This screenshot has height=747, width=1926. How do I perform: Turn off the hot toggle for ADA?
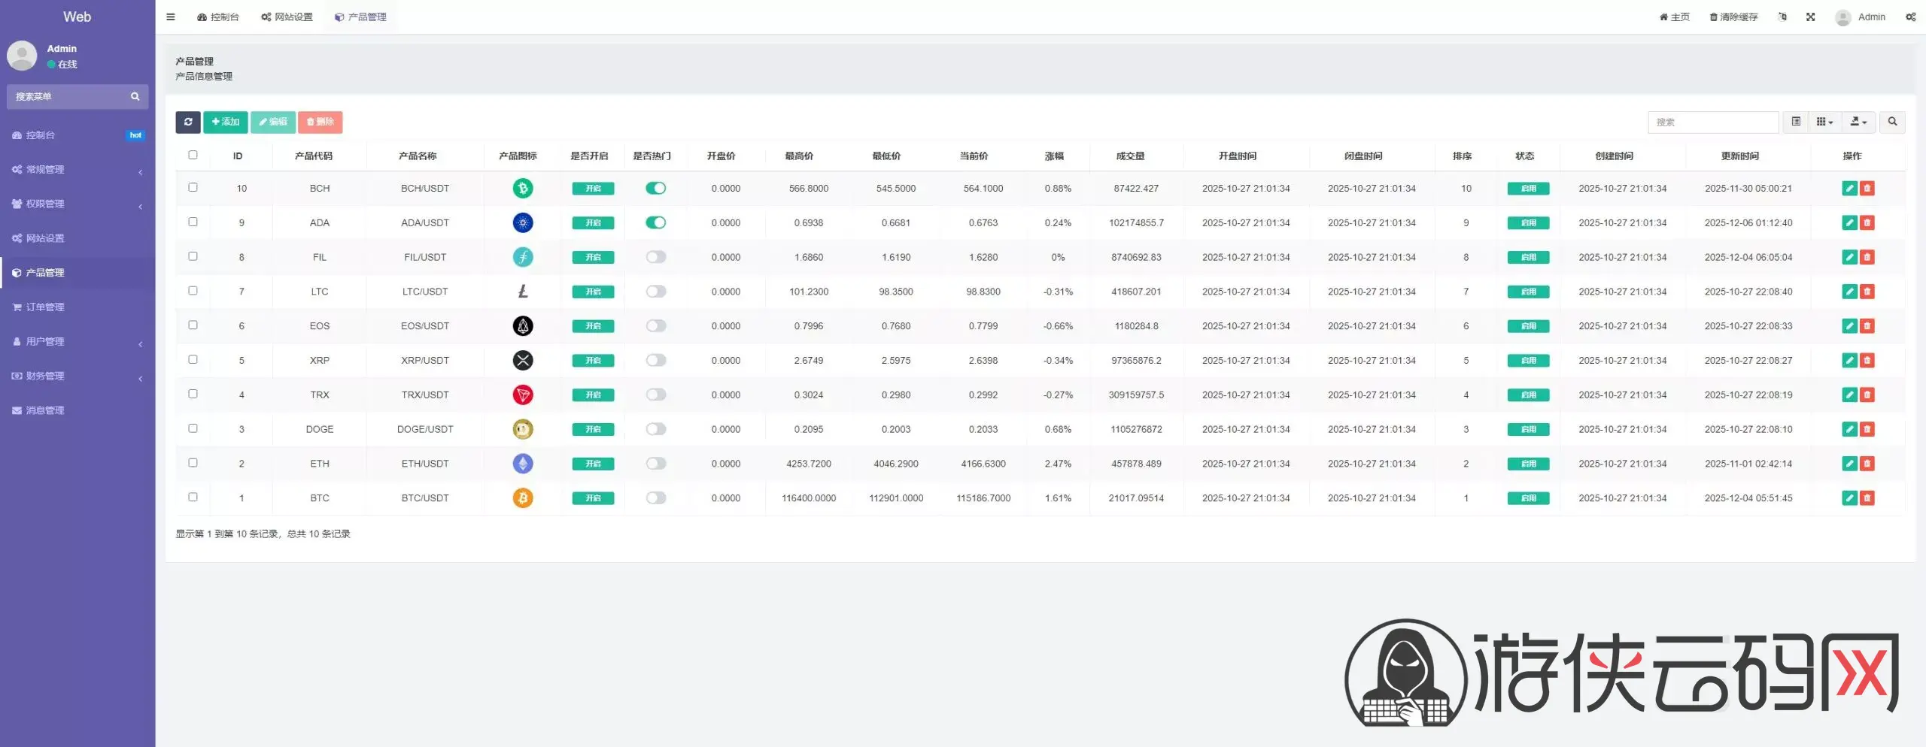click(655, 223)
